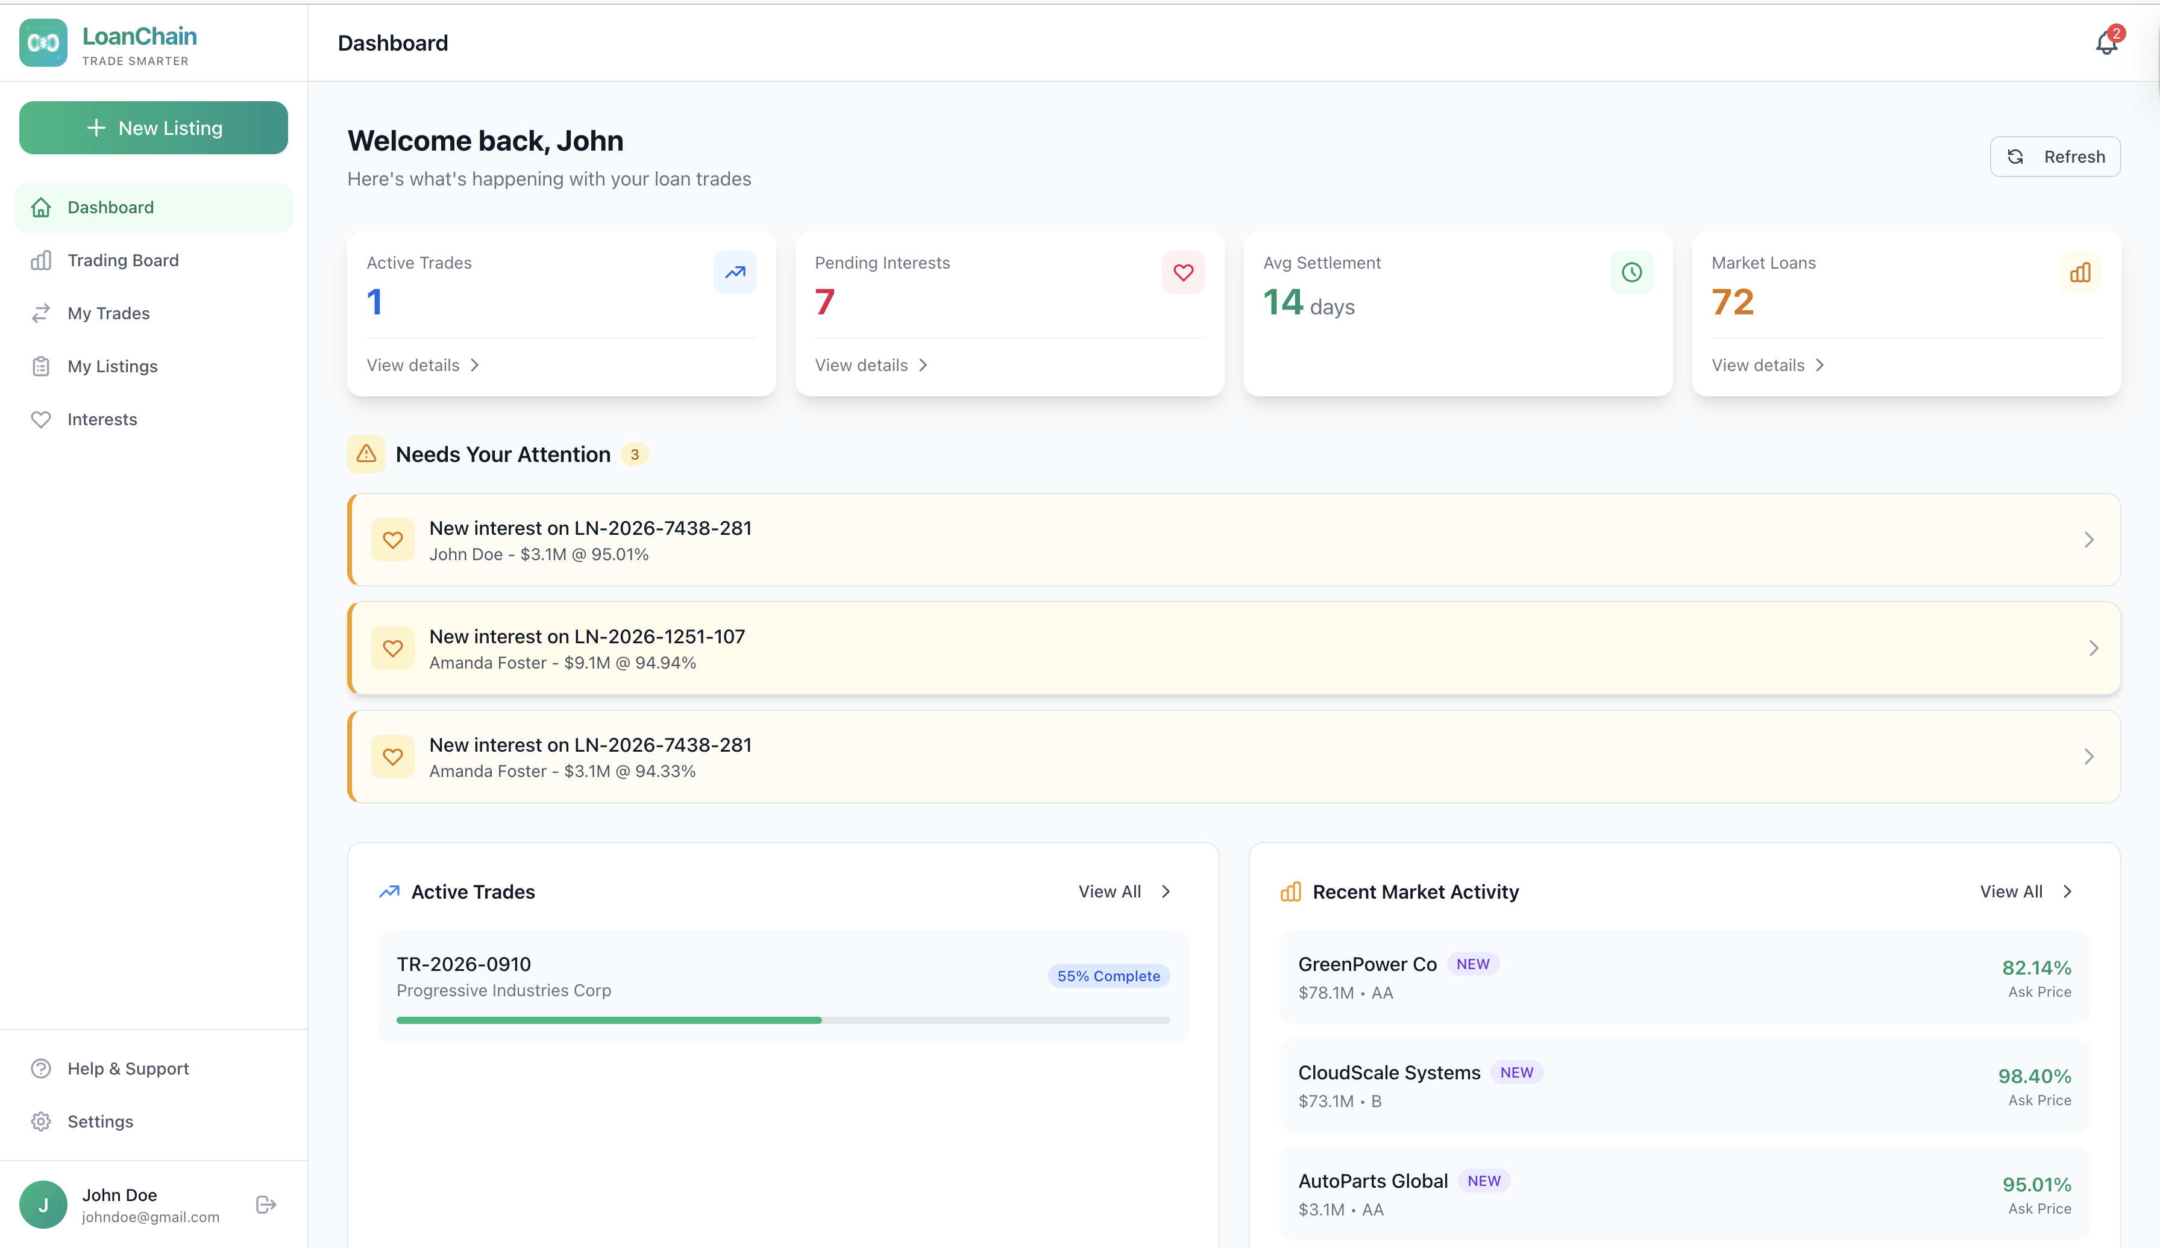Click the New Listing button

(x=154, y=128)
